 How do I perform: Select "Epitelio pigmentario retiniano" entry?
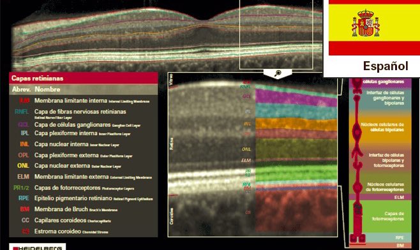[x=73, y=198]
